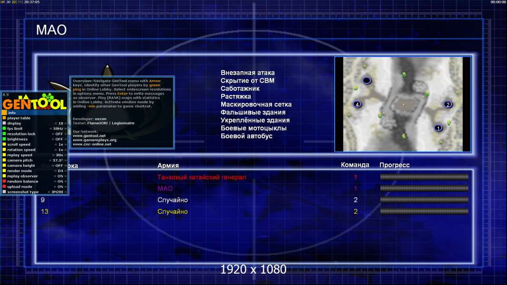Viewport: 507px width, 285px height.
Task: Decrease camera pitch with left arrow
Action: pyautogui.click(x=50, y=161)
